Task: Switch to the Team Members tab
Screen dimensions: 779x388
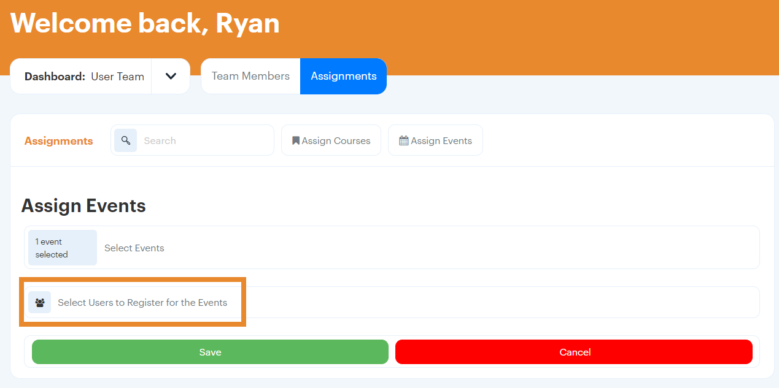Action: (250, 76)
